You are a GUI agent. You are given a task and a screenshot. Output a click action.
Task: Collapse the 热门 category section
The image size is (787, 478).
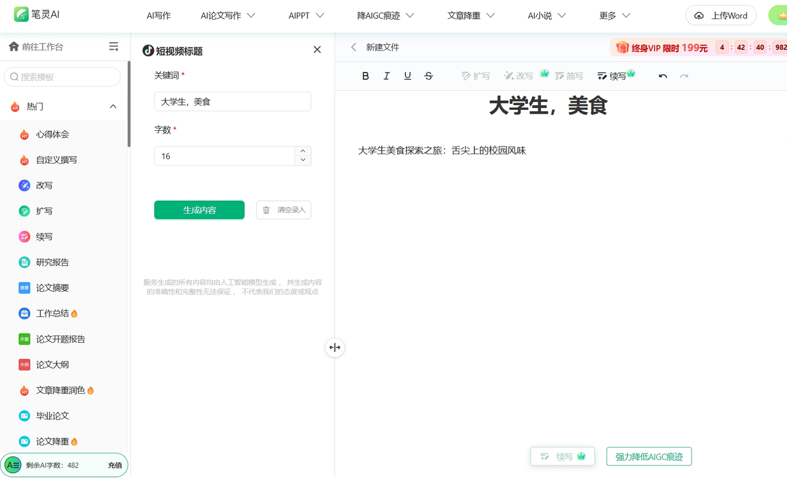[113, 107]
